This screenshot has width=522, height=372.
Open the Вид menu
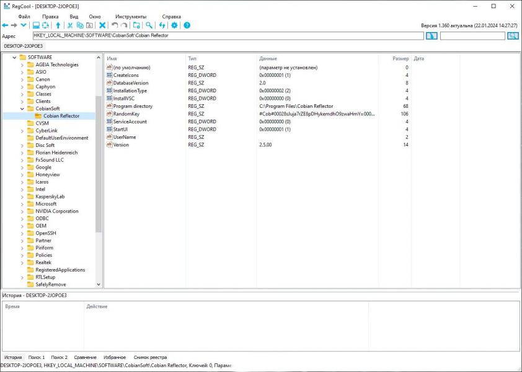coord(74,17)
